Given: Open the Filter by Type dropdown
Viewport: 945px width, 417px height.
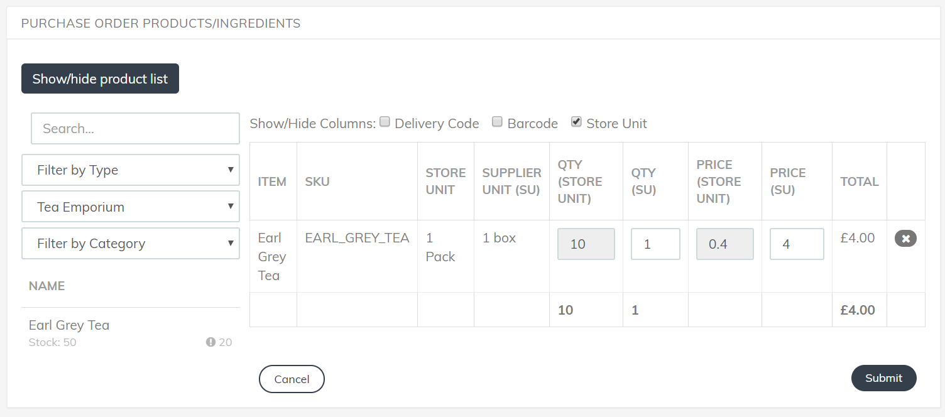Looking at the screenshot, I should point(131,170).
